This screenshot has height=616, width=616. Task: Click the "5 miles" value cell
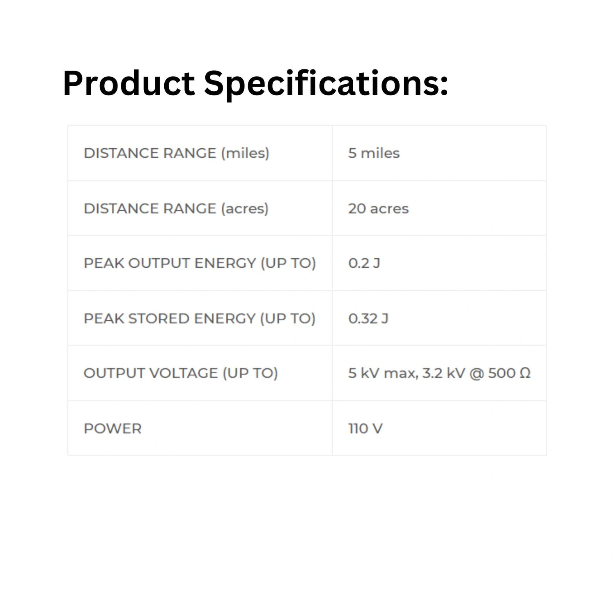[x=374, y=153]
